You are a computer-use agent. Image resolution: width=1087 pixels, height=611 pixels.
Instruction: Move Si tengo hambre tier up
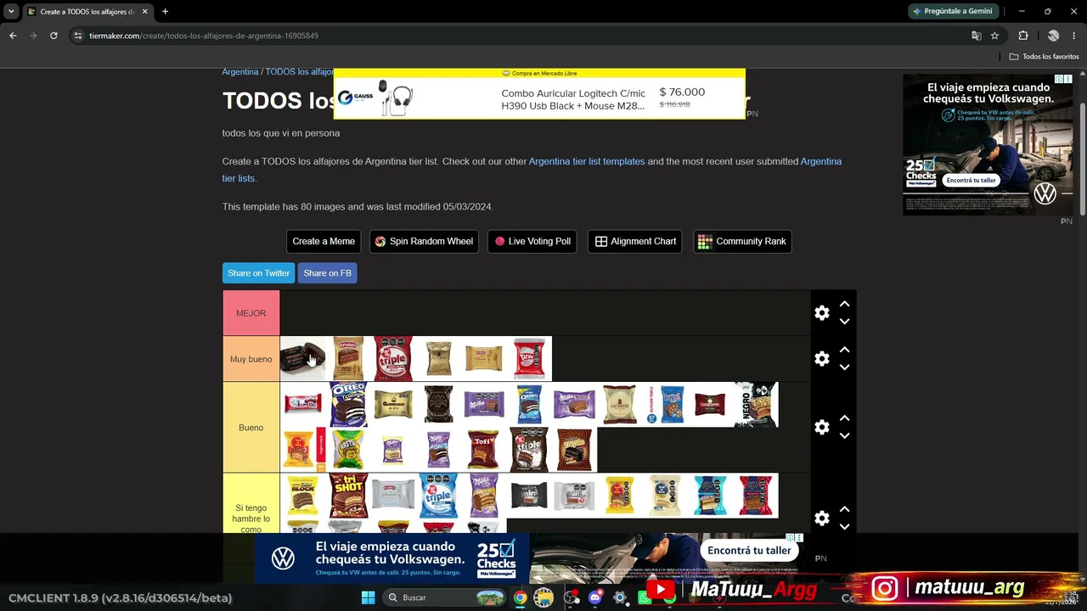click(x=844, y=509)
